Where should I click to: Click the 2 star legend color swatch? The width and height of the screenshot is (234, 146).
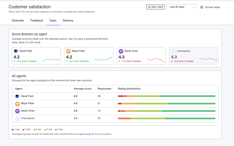23,129
